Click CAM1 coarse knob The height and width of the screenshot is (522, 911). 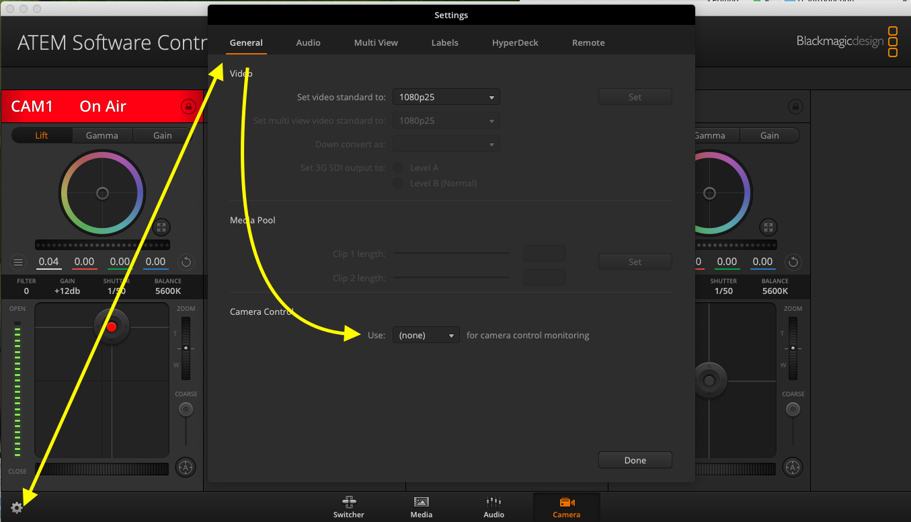186,409
